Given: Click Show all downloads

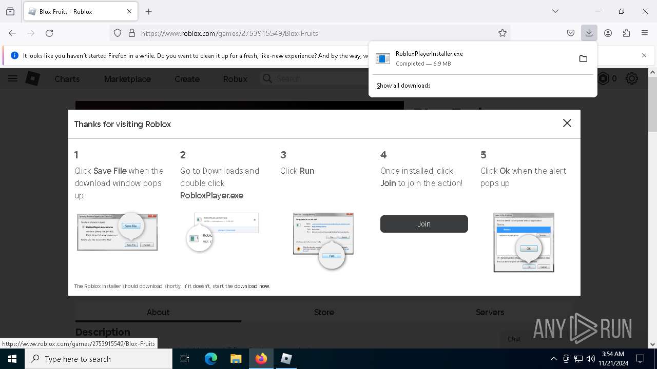Looking at the screenshot, I should tap(403, 86).
